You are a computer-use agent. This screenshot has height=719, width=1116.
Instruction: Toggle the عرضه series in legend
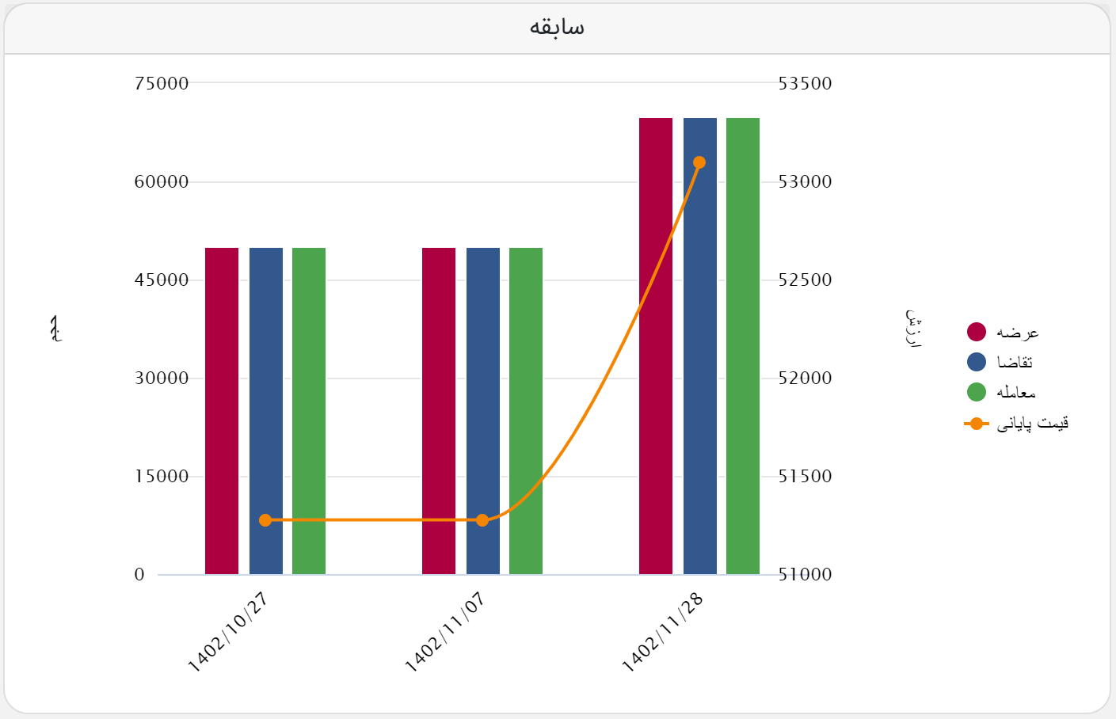(1018, 333)
